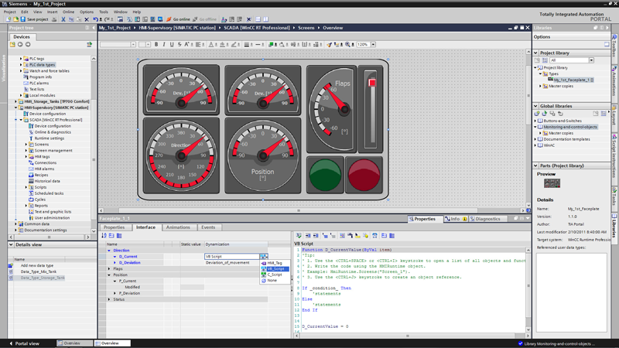
Task: Click the Delete X icon in main toolbar
Action: coord(87,19)
